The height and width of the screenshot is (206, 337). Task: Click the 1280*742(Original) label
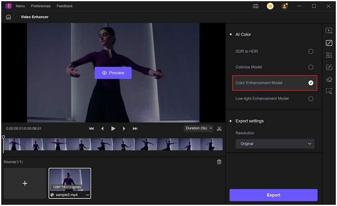click(x=67, y=187)
